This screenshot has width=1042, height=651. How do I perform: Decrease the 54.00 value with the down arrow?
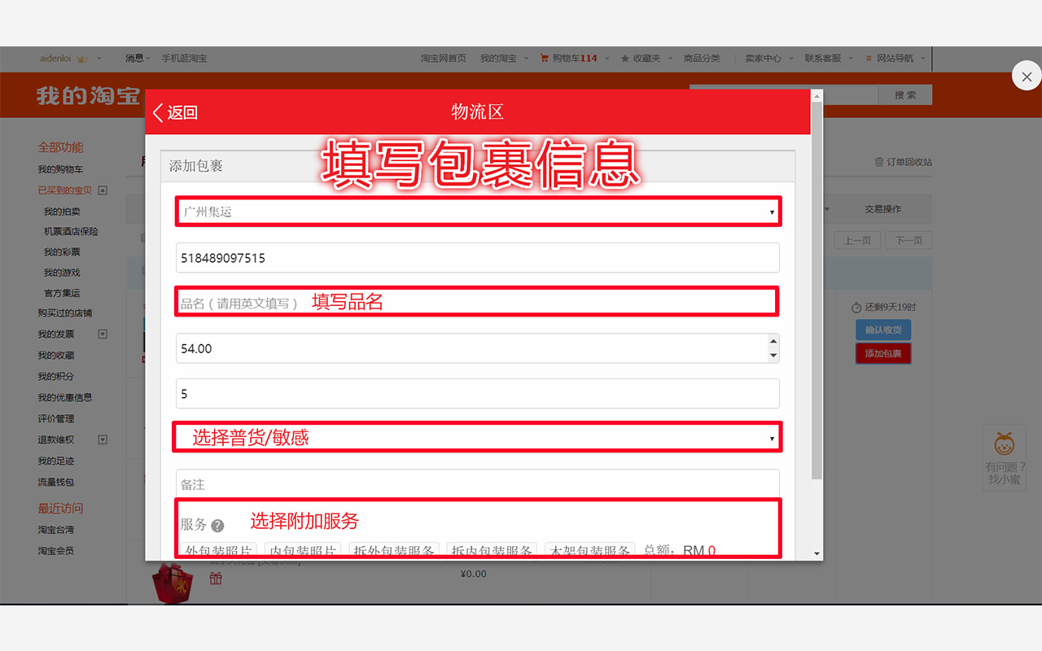click(773, 355)
